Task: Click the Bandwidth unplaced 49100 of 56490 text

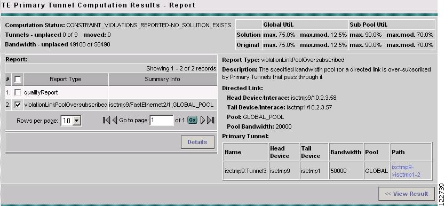Action: [58, 44]
